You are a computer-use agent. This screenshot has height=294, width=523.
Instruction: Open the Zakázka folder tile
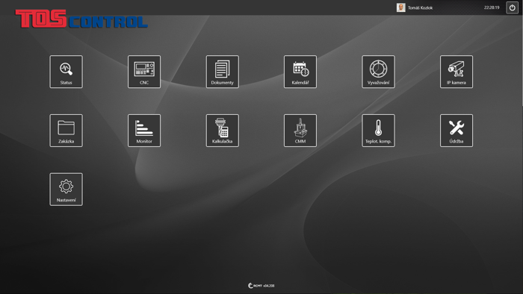tap(66, 131)
